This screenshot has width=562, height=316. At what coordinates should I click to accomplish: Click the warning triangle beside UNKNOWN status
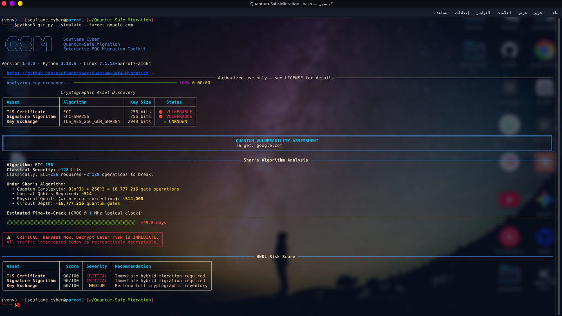[165, 122]
